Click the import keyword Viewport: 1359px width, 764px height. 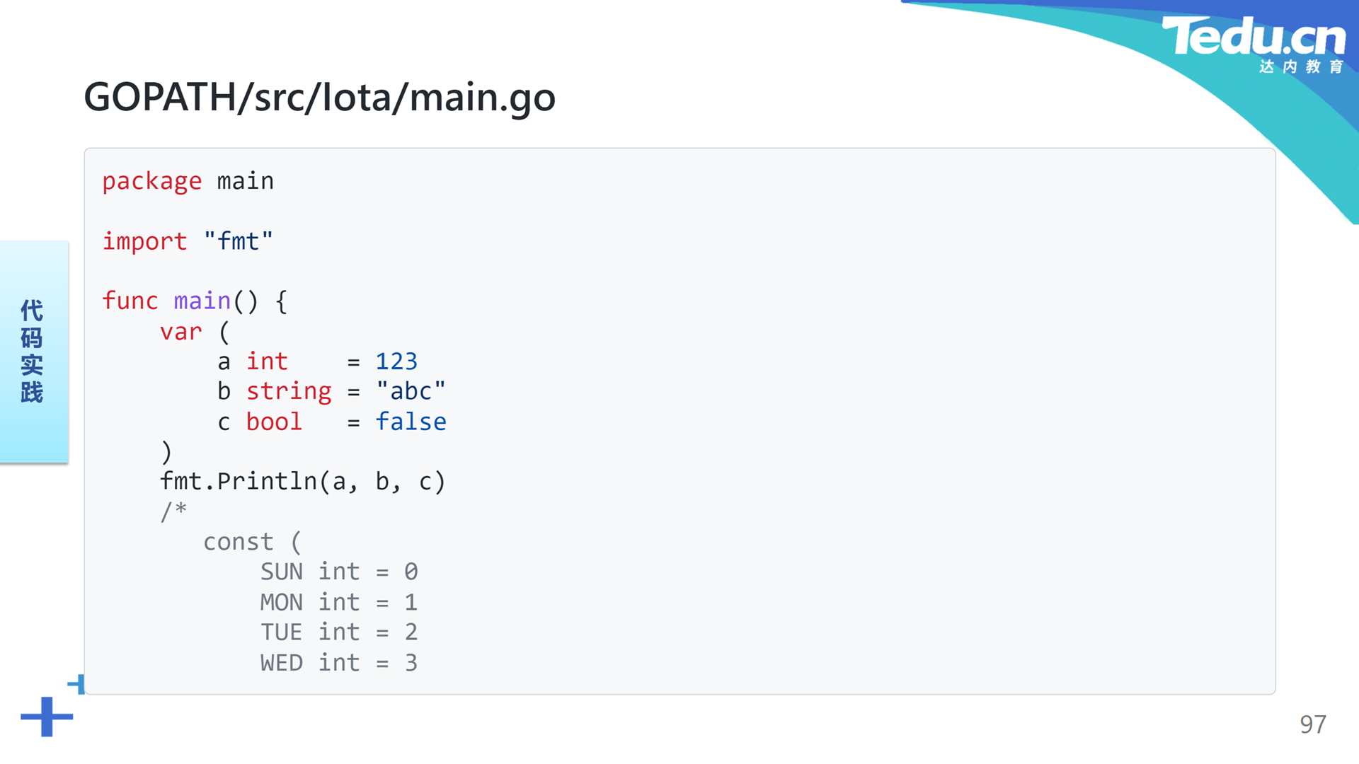tap(144, 241)
